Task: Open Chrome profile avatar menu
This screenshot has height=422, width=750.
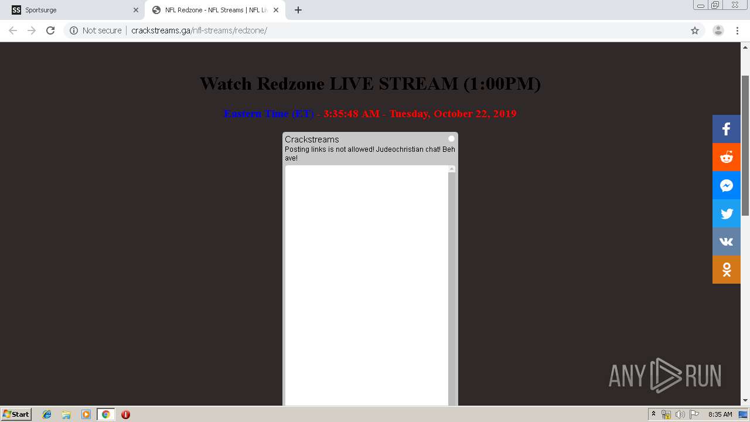Action: 718,30
